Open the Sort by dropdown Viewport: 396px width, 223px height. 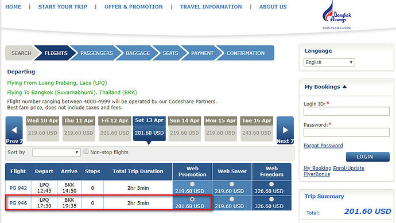click(56, 152)
